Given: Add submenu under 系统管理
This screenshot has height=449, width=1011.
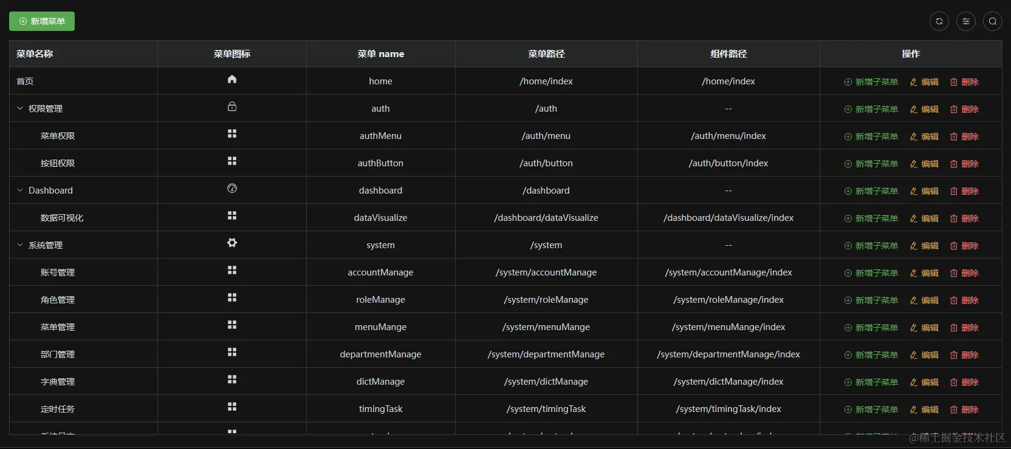Looking at the screenshot, I should click(871, 246).
